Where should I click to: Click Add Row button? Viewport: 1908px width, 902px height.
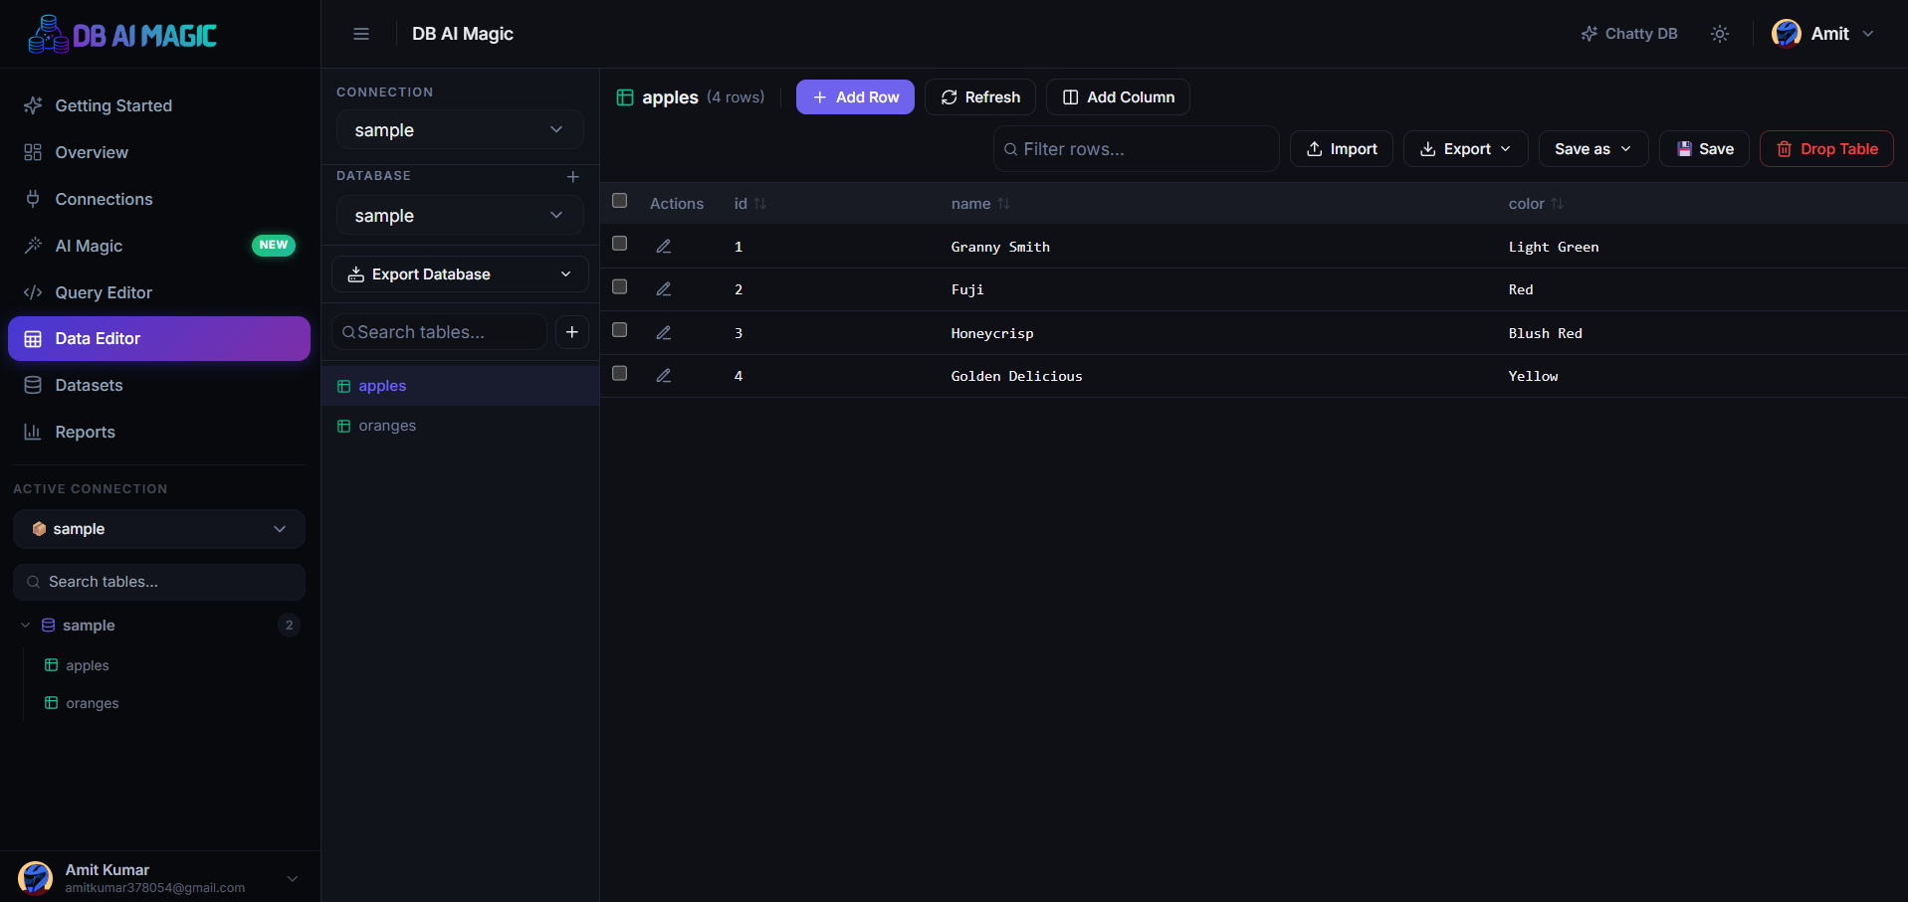pos(855,97)
